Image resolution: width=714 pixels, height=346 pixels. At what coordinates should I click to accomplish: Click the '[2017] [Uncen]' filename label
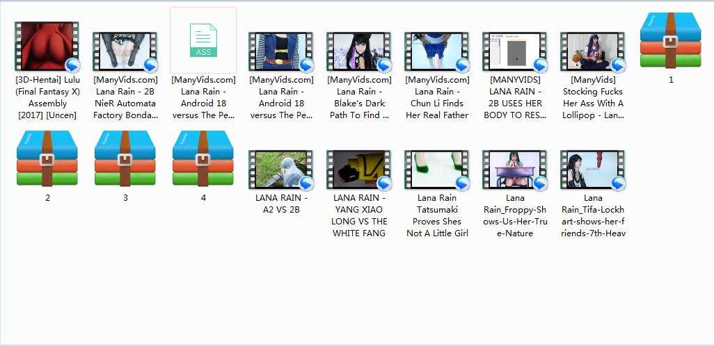pyautogui.click(x=47, y=115)
